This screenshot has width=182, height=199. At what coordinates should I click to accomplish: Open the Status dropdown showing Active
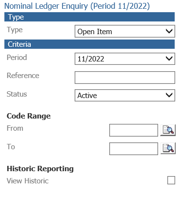[125, 95]
